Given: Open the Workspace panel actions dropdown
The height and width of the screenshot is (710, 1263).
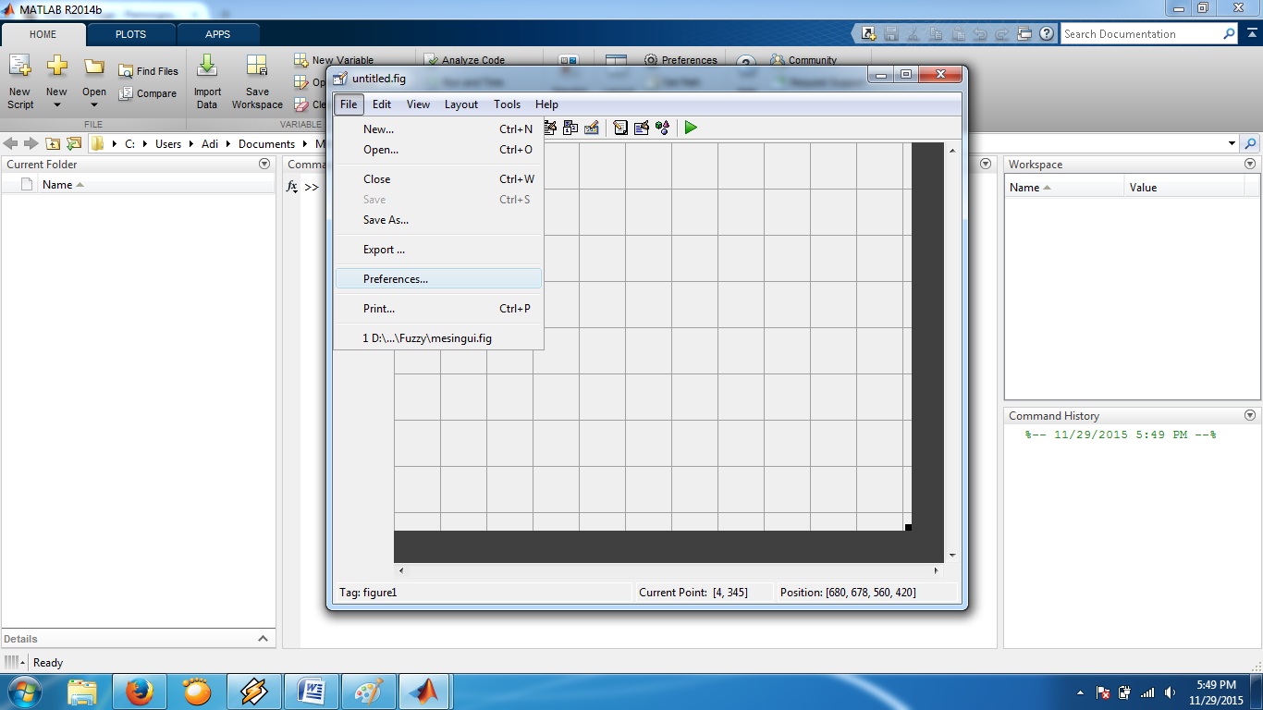Looking at the screenshot, I should click(1250, 164).
